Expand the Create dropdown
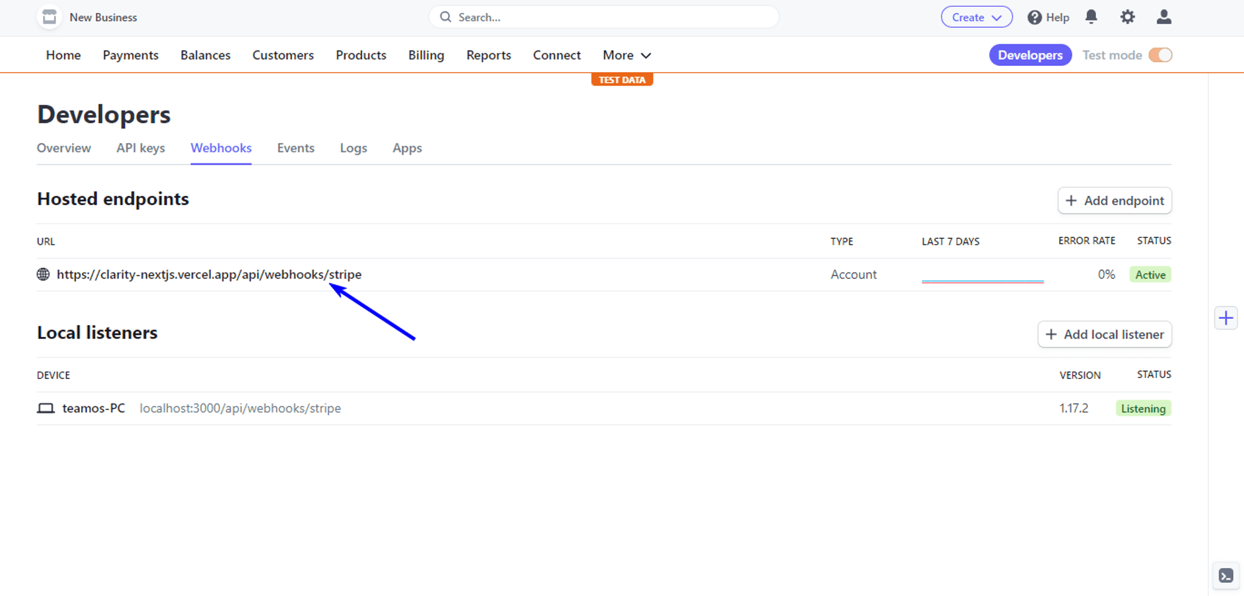The height and width of the screenshot is (596, 1244). coord(976,17)
